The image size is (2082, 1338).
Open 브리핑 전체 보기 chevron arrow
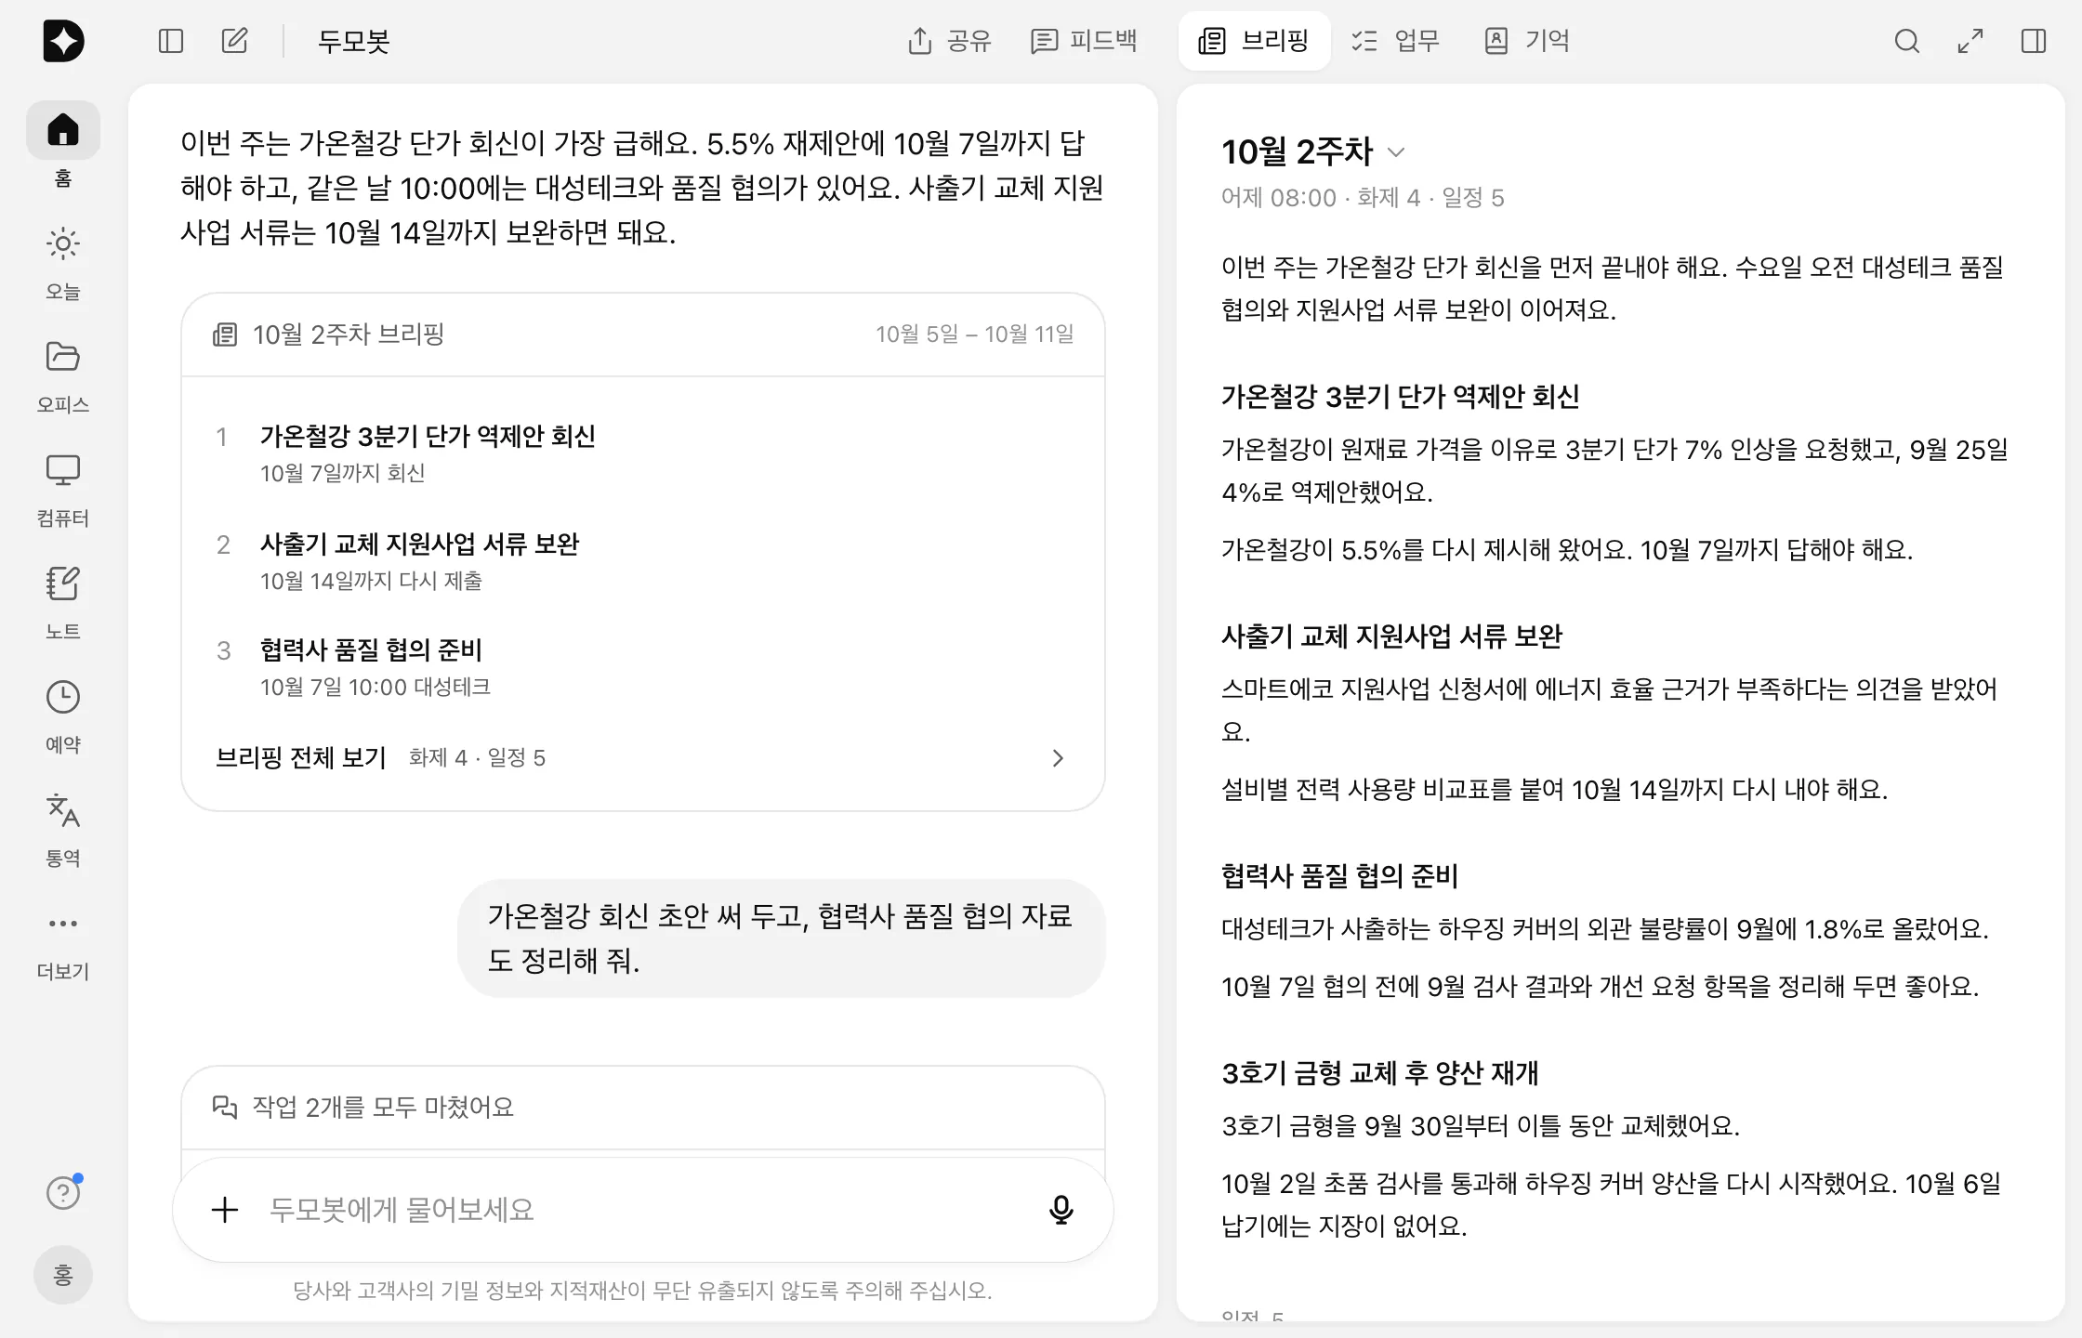[x=1057, y=758]
